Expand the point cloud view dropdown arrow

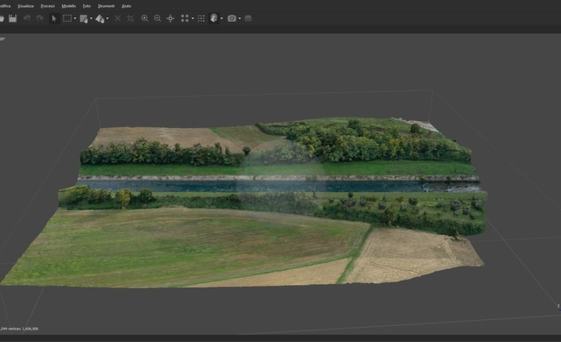coord(192,19)
